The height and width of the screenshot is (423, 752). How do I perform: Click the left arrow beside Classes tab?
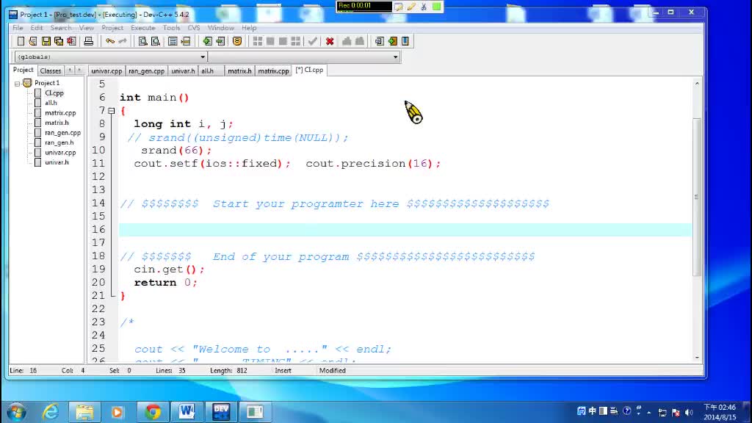pyautogui.click(x=70, y=70)
